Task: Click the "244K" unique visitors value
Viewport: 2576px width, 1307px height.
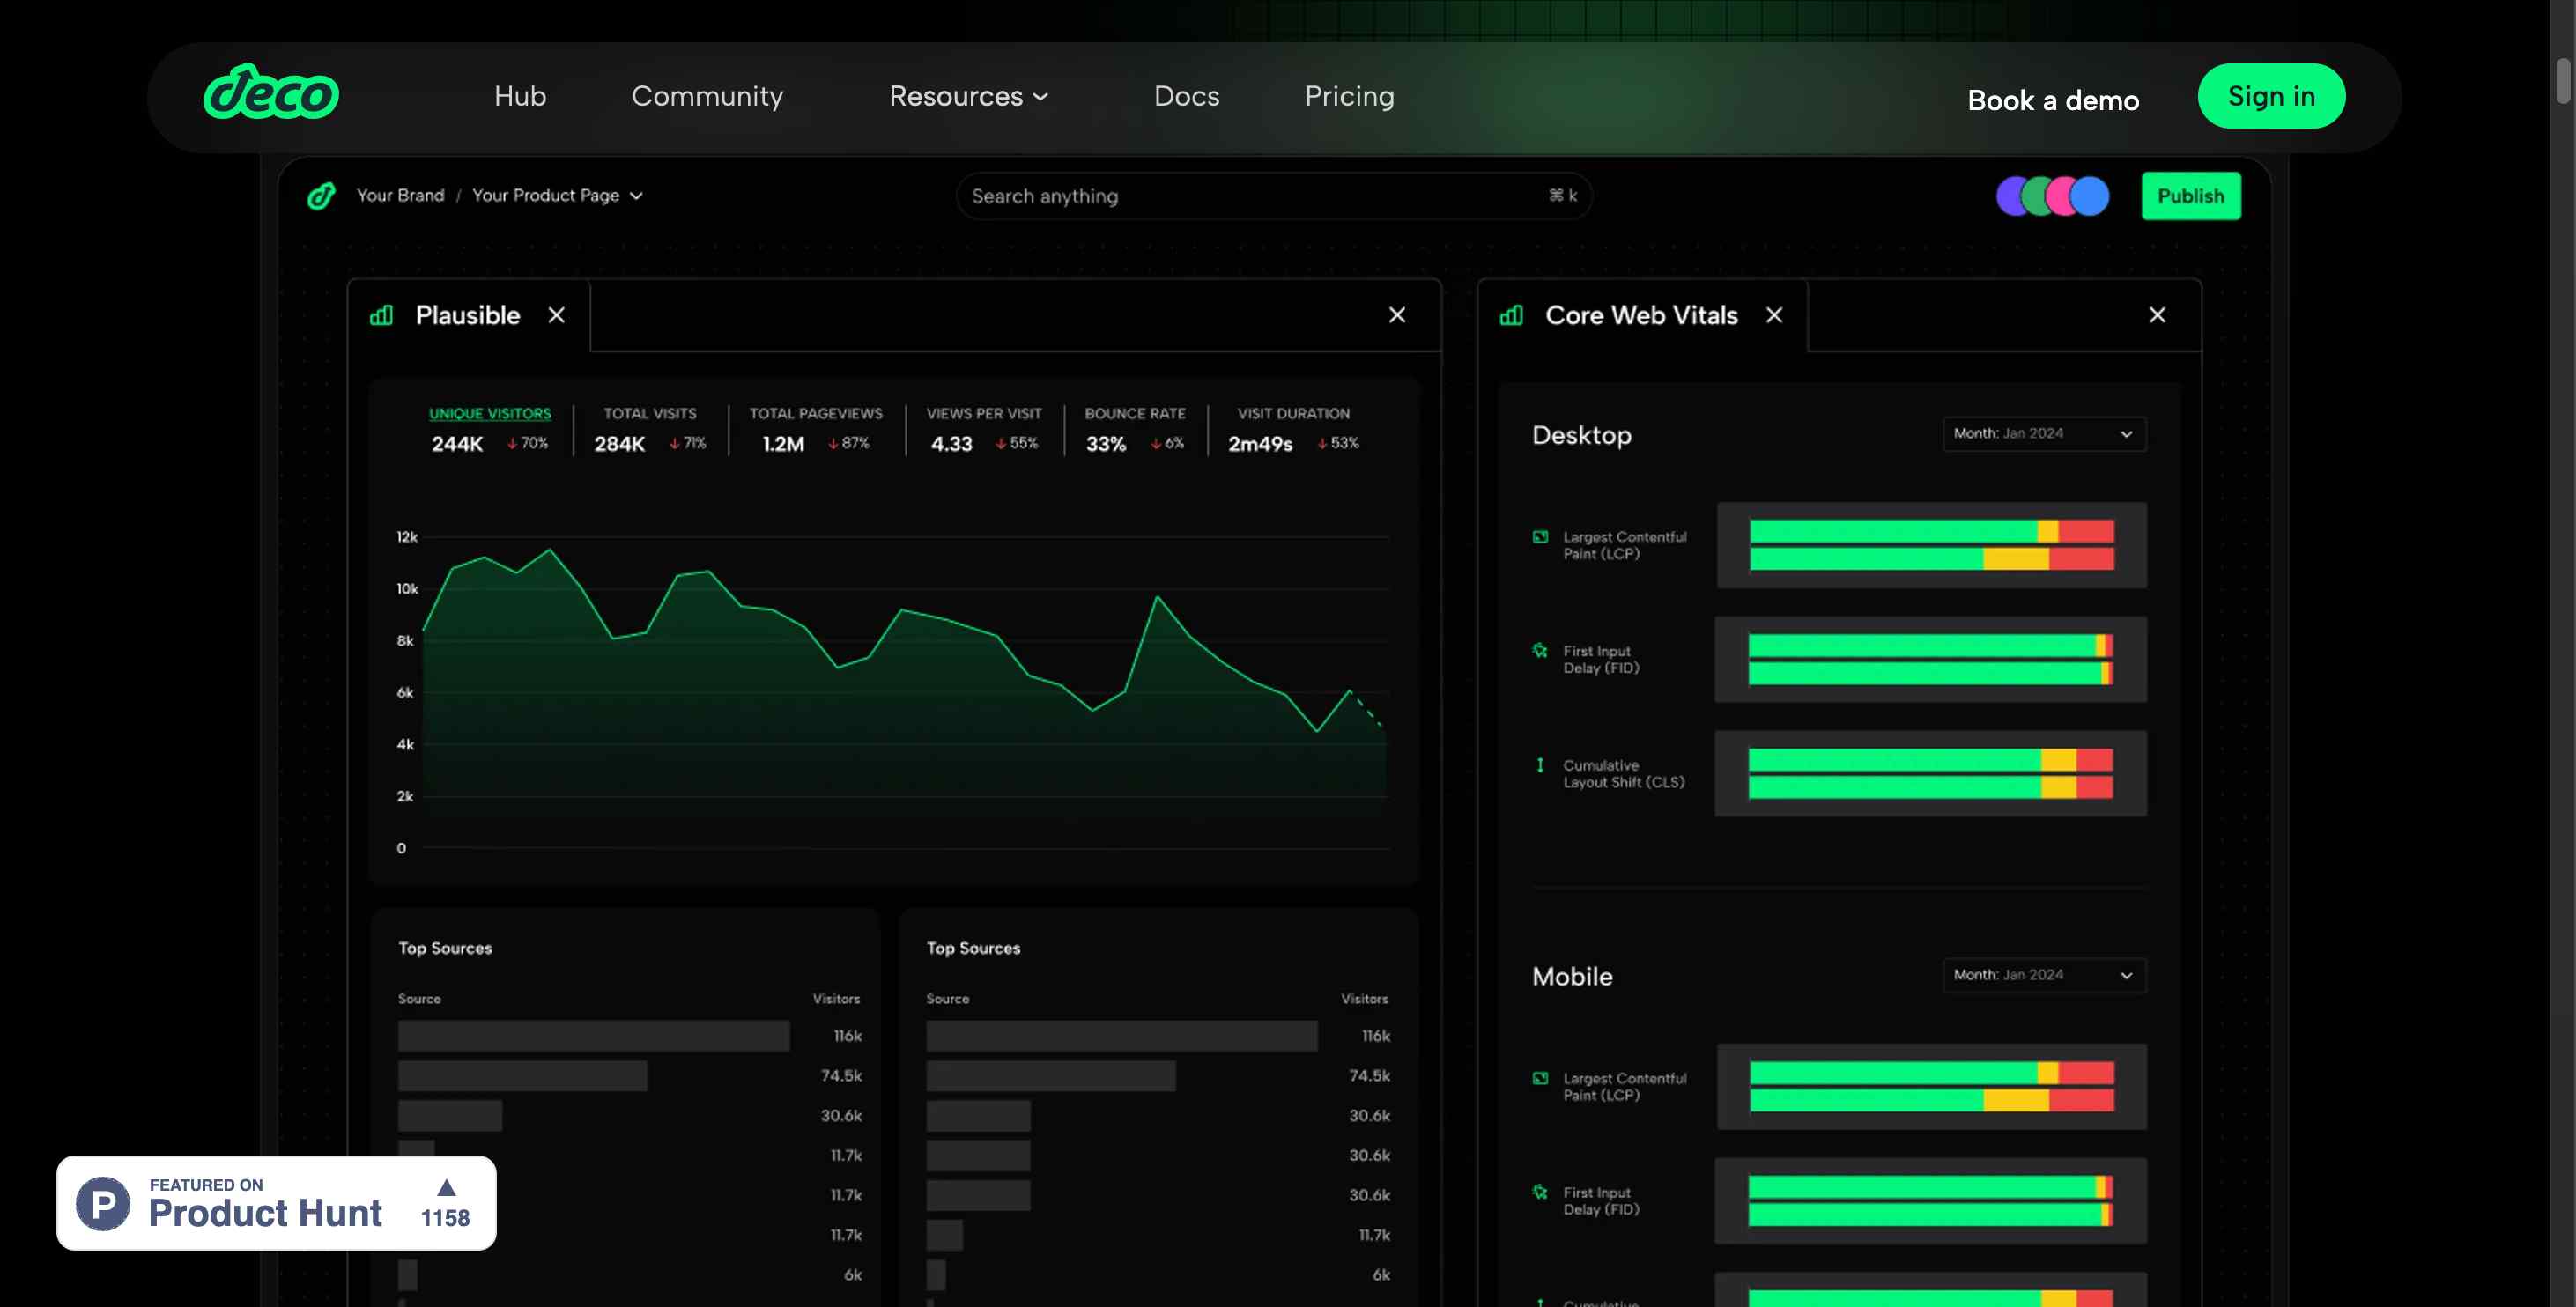Action: 457,444
